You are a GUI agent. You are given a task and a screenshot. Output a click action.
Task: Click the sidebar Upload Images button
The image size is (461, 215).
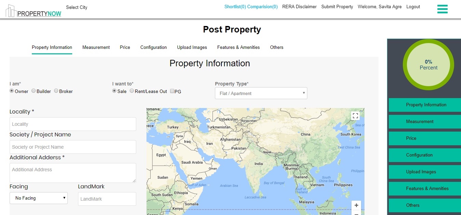(425, 172)
